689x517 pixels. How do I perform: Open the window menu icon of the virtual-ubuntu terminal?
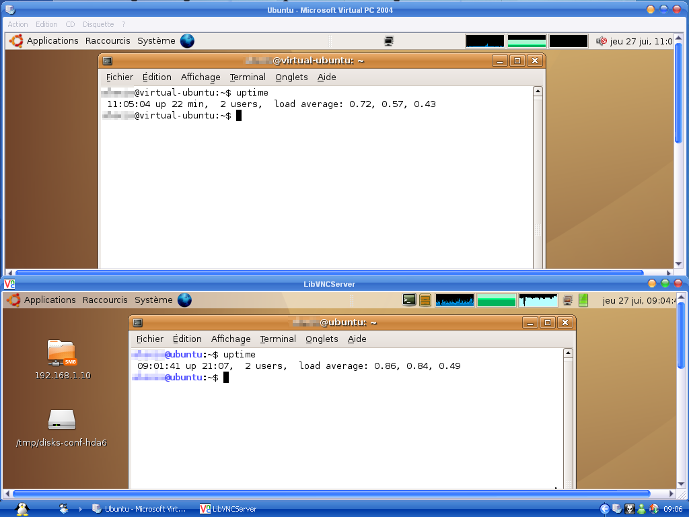point(108,61)
